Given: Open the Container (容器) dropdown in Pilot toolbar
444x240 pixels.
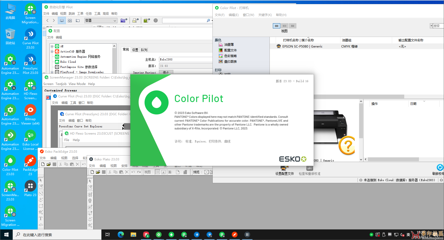Looking at the screenshot, I should 101,20.
